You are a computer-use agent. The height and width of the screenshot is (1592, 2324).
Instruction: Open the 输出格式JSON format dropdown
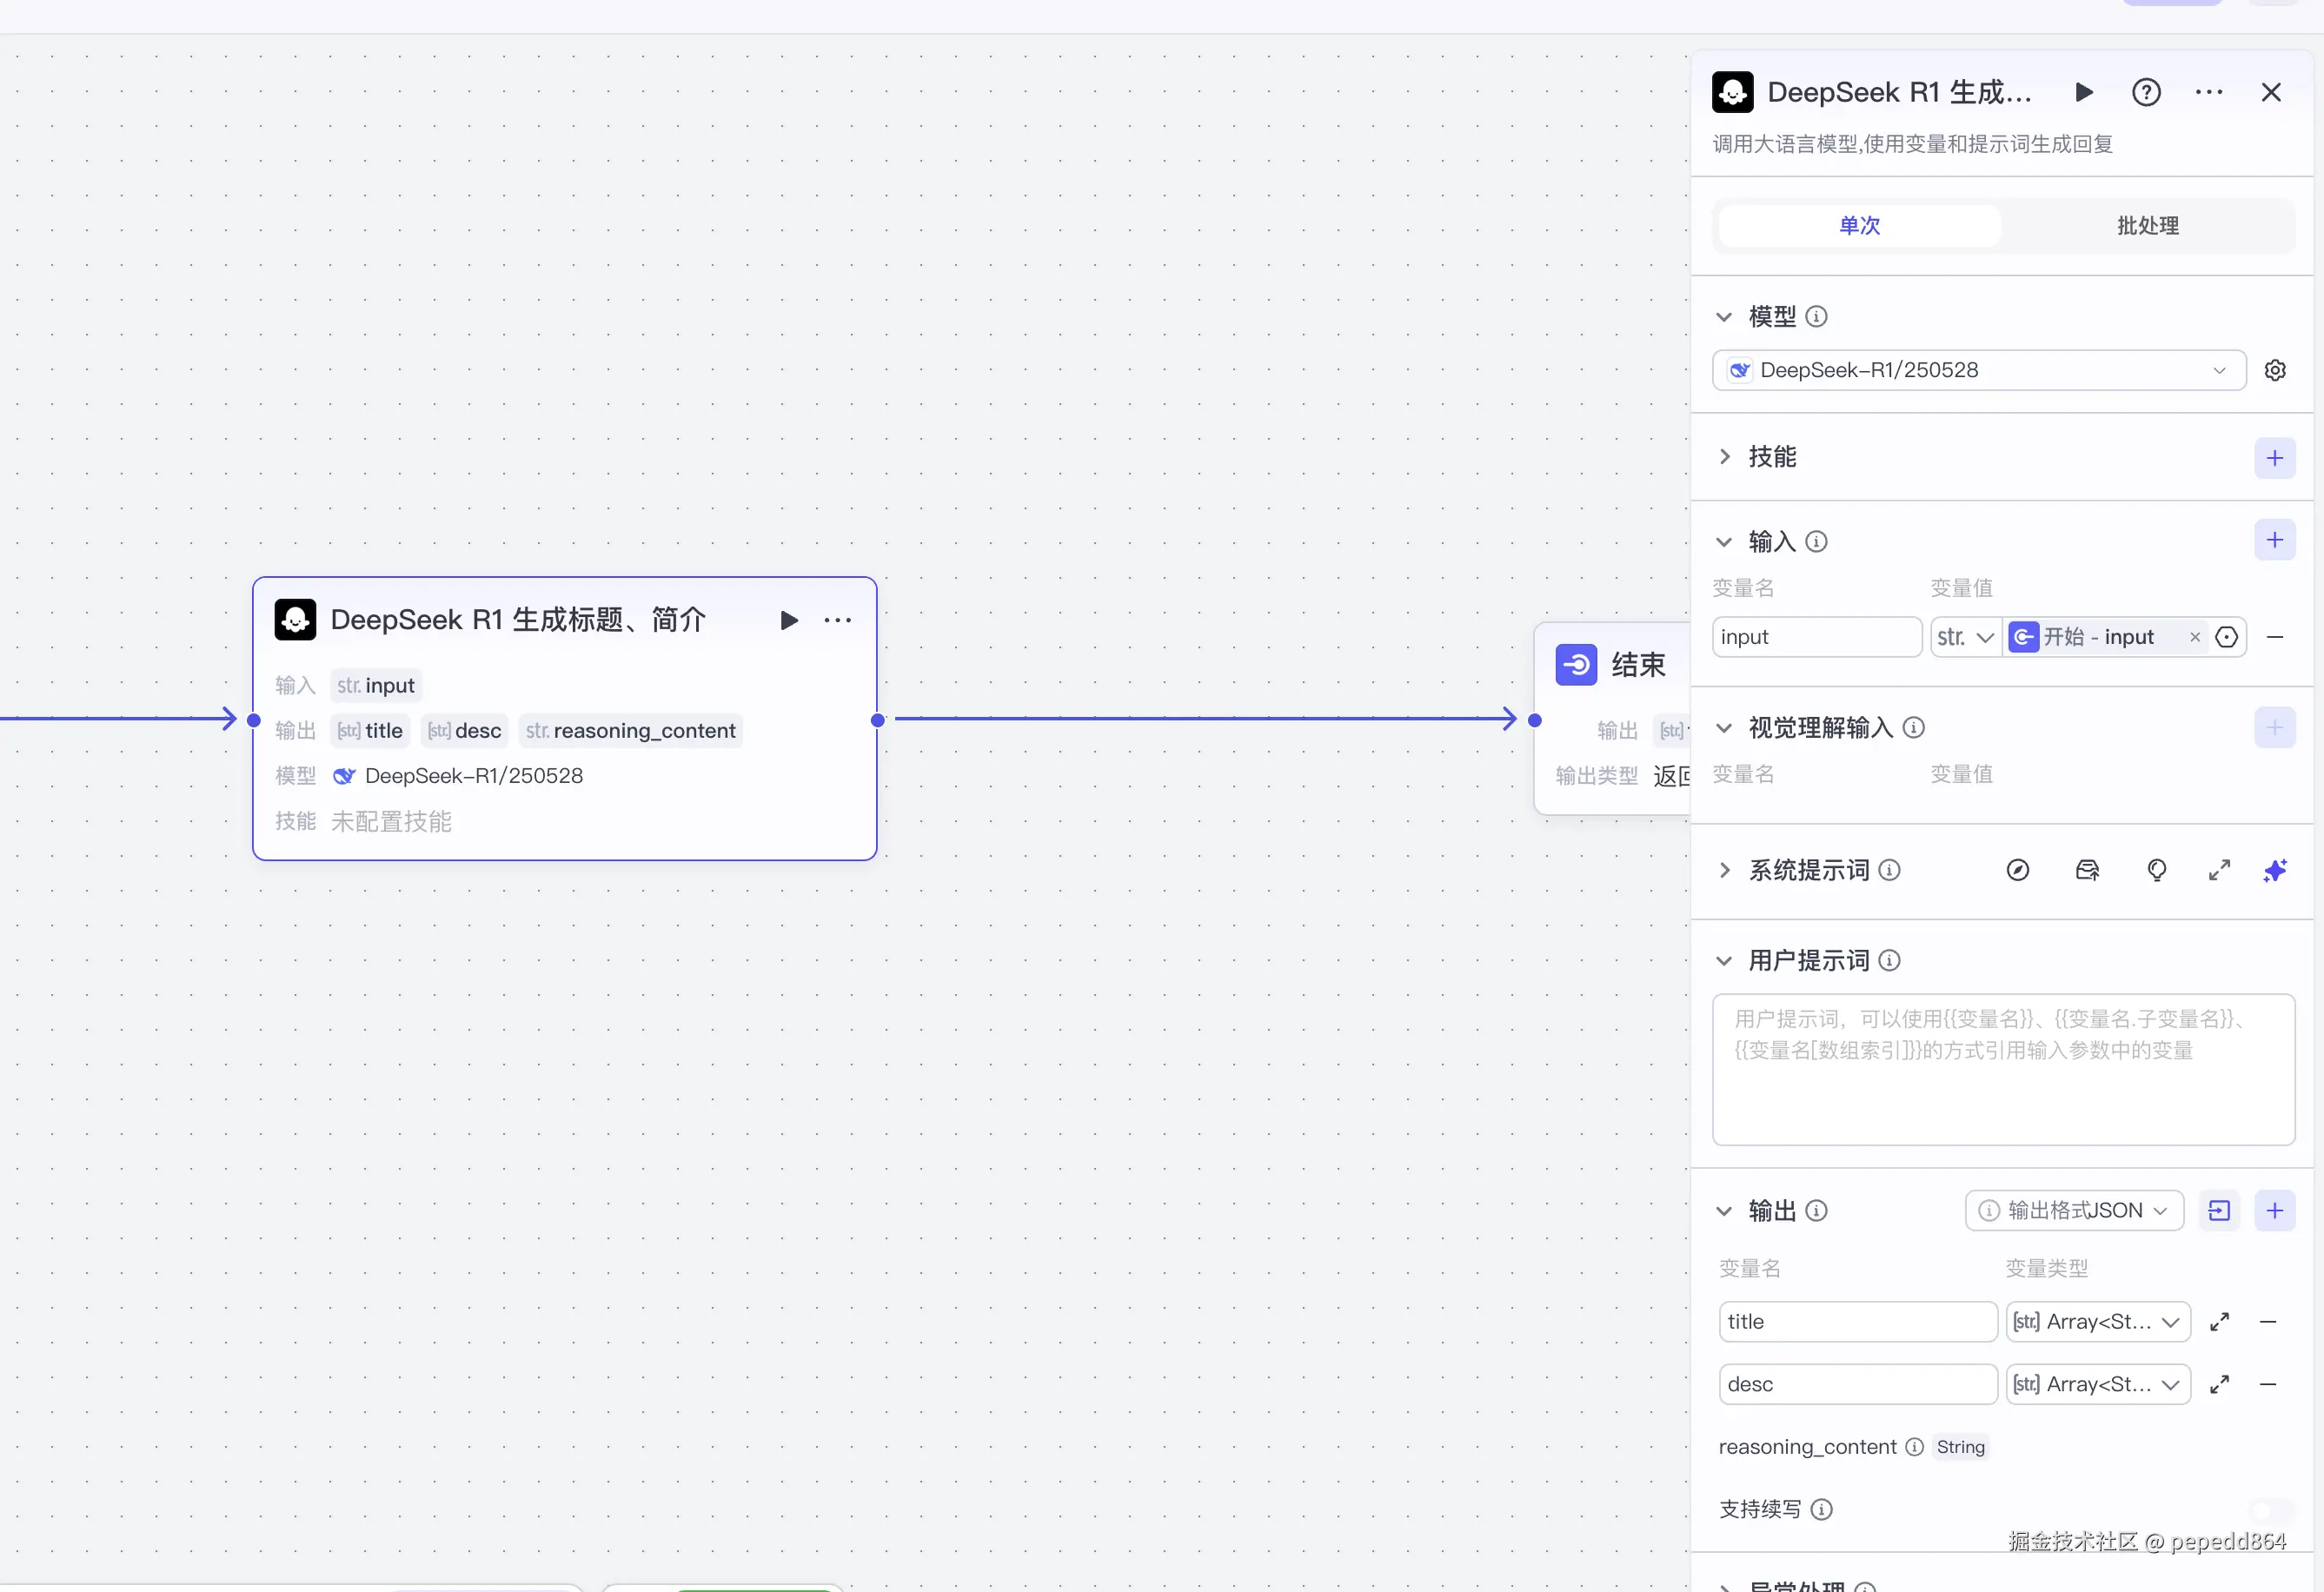click(2074, 1210)
